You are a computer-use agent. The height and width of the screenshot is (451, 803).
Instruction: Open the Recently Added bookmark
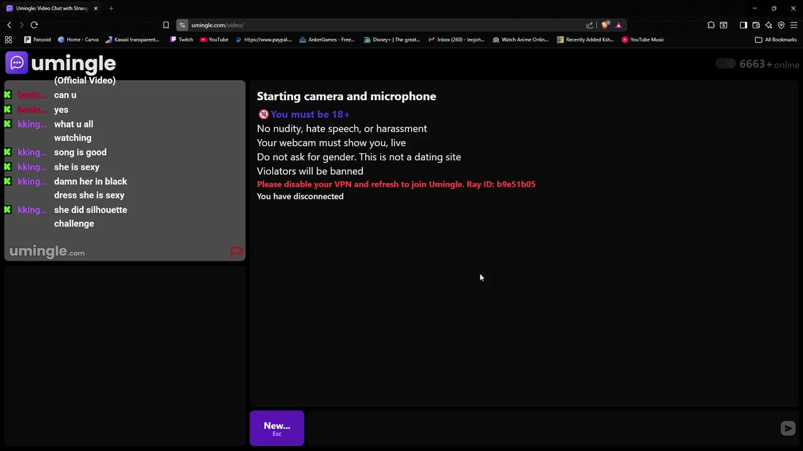[x=585, y=39]
